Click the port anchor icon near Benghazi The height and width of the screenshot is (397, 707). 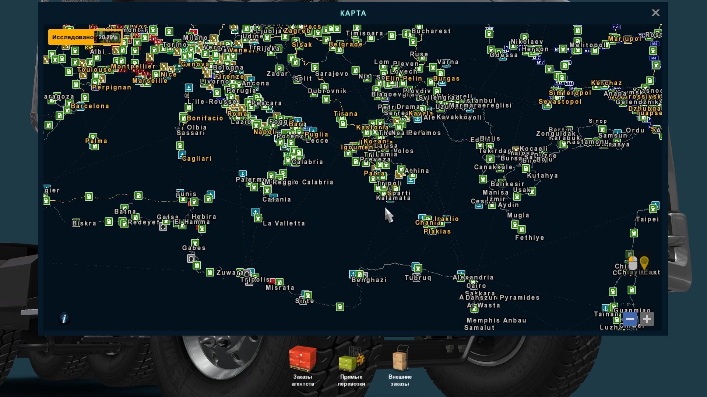coord(353,274)
